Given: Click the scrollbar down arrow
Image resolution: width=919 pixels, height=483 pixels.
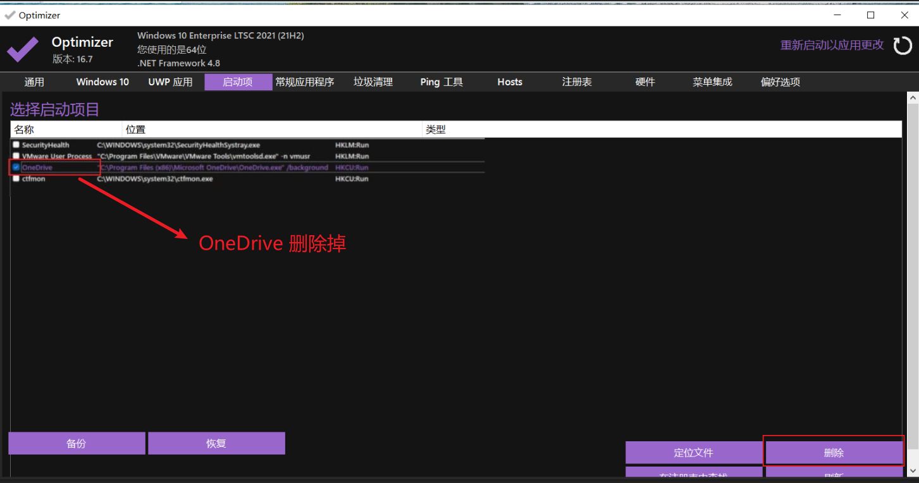Looking at the screenshot, I should (913, 471).
